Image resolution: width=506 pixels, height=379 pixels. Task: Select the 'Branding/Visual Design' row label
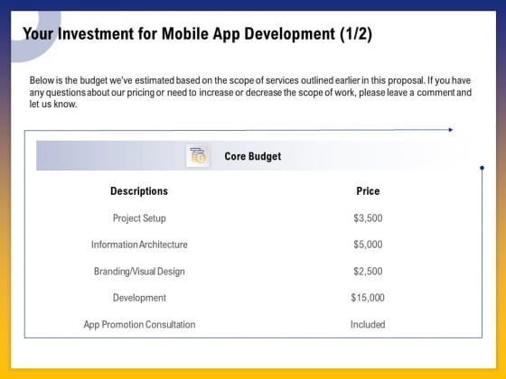139,272
